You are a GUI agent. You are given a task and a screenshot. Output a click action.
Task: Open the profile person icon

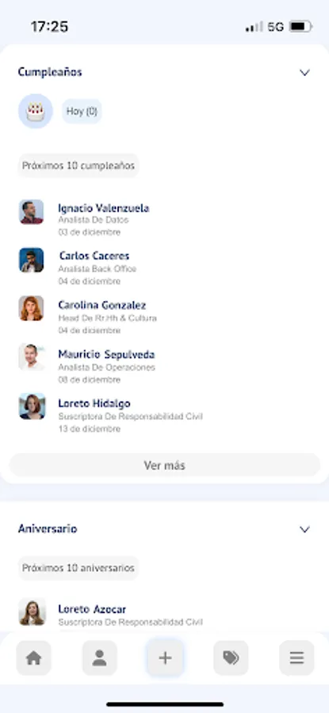tap(100, 658)
